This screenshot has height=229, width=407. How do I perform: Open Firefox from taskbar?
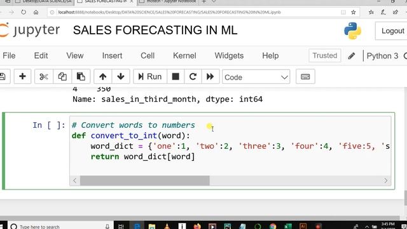[x=197, y=226]
